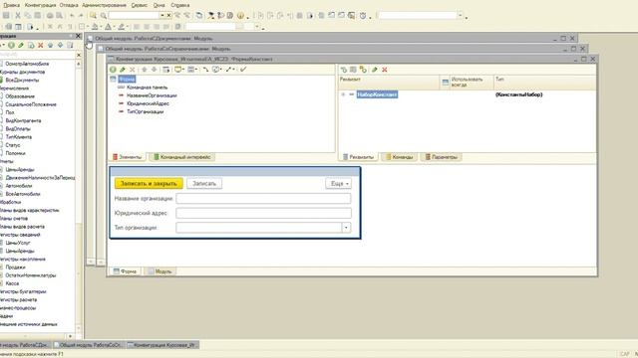Click green add element icon in form editor
The height and width of the screenshot is (358, 638).
[113, 70]
